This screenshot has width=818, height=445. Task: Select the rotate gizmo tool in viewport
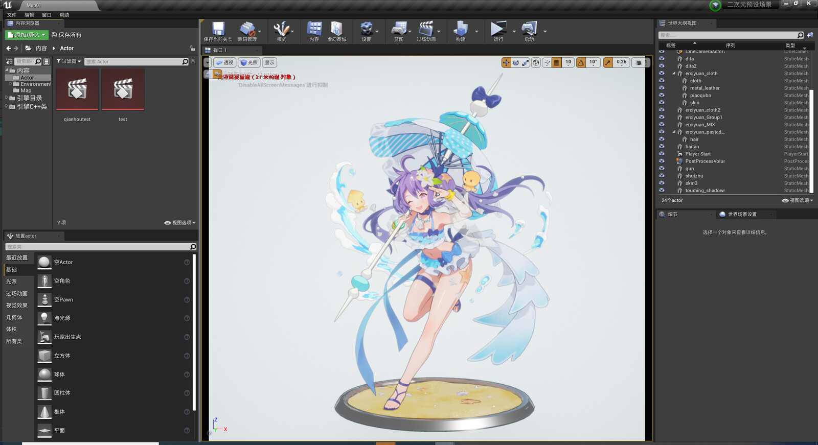pos(516,62)
